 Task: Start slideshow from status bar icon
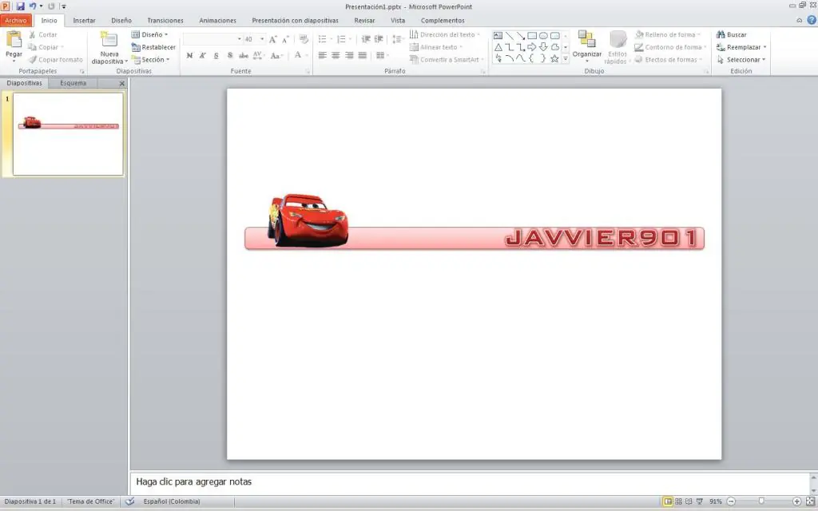pyautogui.click(x=700, y=501)
